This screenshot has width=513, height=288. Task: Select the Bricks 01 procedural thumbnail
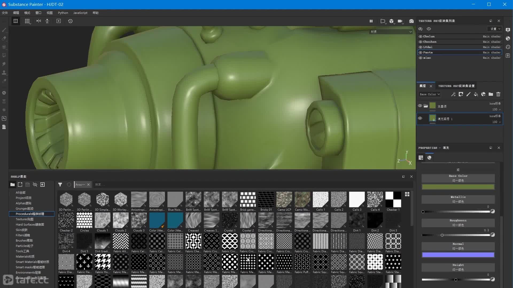266,199
